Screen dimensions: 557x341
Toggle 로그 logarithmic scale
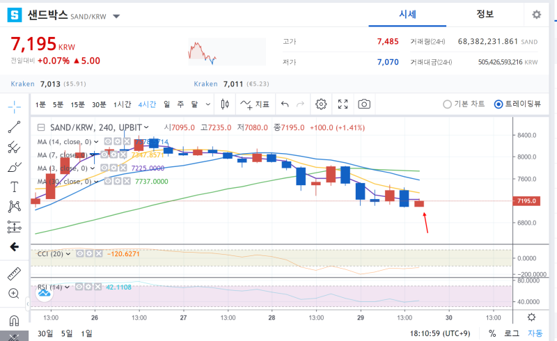pyautogui.click(x=512, y=333)
